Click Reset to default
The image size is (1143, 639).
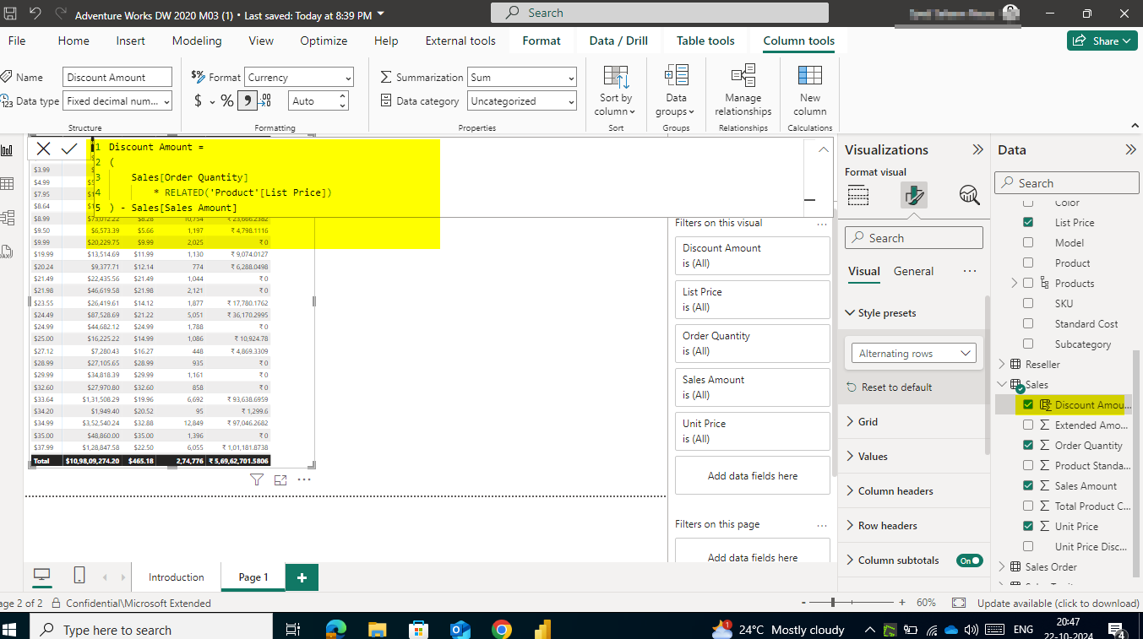890,387
